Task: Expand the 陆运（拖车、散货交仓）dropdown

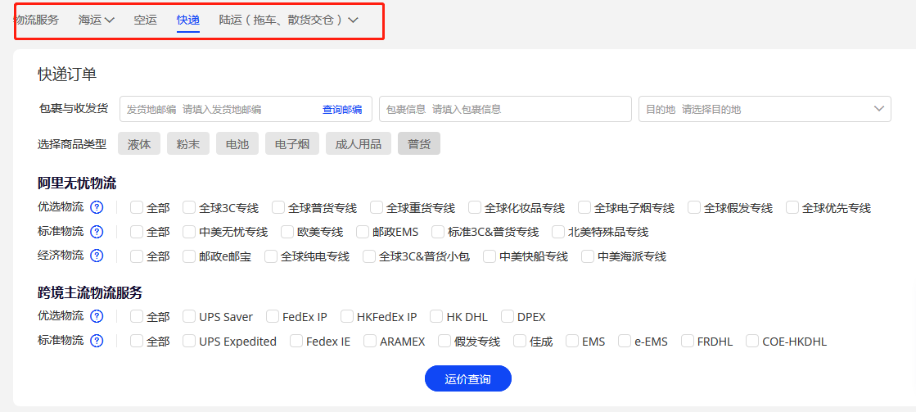Action: tap(288, 20)
